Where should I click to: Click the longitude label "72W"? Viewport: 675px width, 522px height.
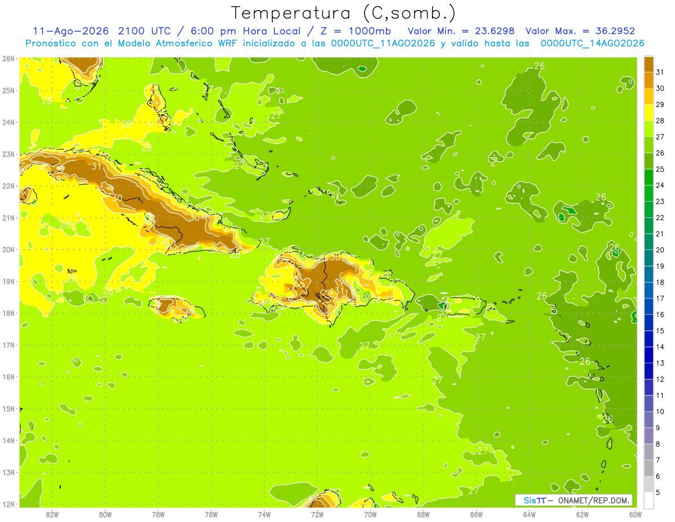pos(317,514)
